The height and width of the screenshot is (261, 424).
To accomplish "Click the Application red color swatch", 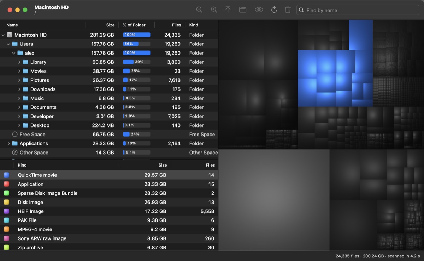I will [x=6, y=184].
